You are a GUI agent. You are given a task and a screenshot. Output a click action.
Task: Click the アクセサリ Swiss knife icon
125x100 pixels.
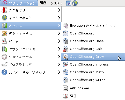click(4, 10)
